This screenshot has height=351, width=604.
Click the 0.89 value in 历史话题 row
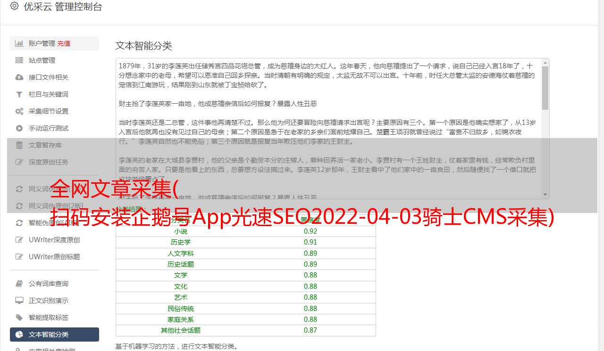point(310,264)
